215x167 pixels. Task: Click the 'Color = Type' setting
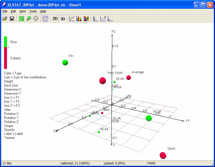(13, 73)
